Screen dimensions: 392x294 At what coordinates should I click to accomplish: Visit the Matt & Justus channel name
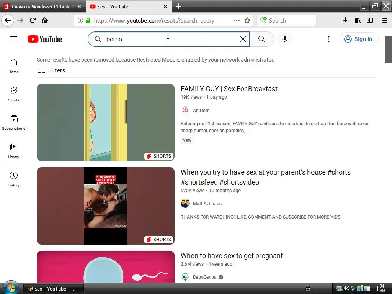pos(207,204)
